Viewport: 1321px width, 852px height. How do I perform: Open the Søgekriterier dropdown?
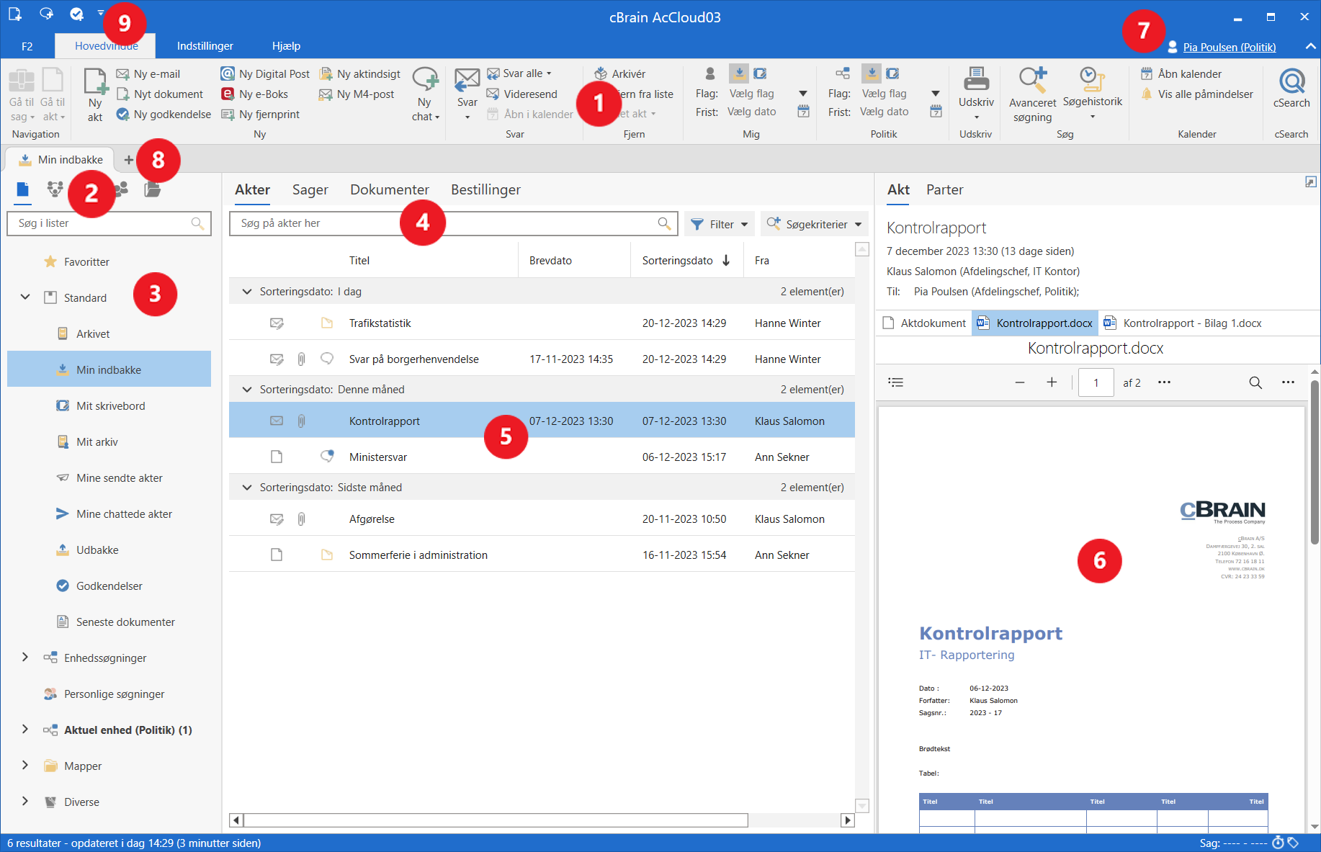815,224
